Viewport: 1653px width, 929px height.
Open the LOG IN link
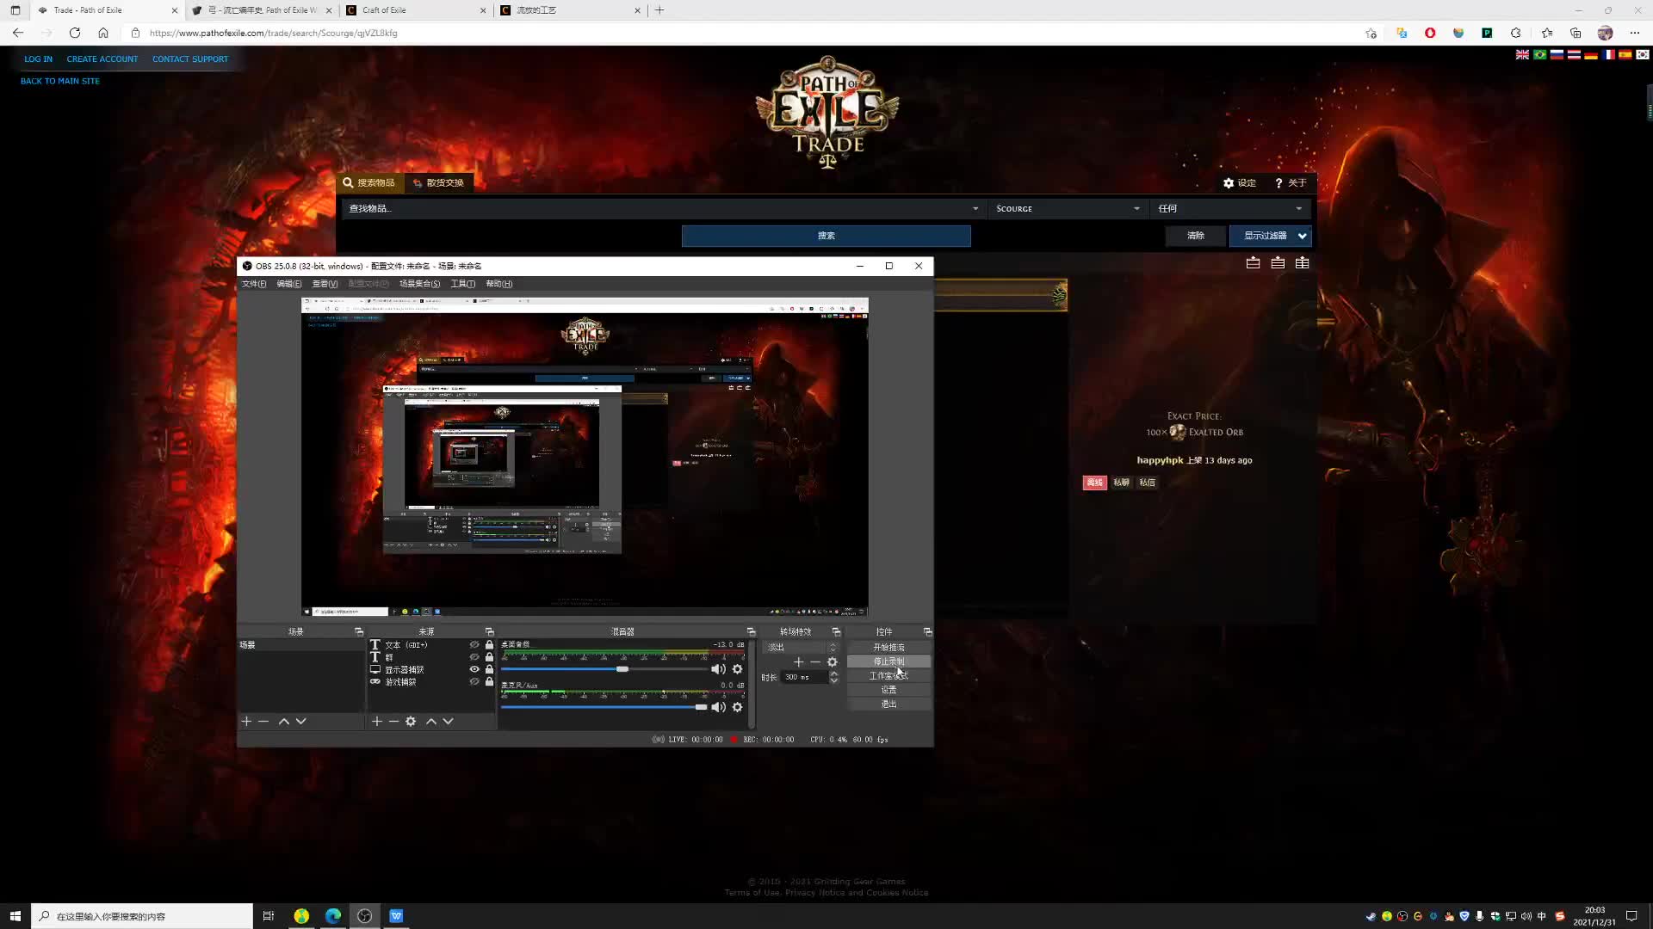pos(38,59)
